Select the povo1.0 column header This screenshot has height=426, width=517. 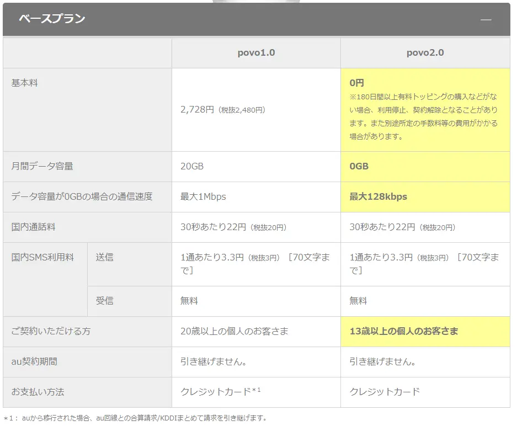(256, 53)
